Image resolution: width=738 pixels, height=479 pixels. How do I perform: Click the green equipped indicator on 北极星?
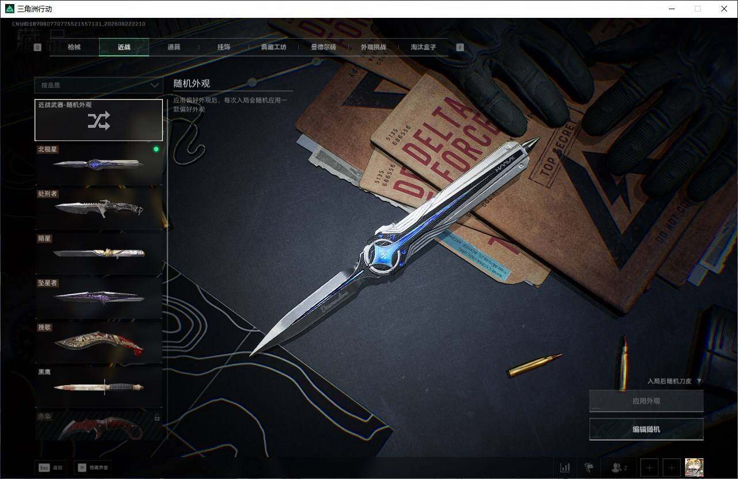pyautogui.click(x=155, y=149)
